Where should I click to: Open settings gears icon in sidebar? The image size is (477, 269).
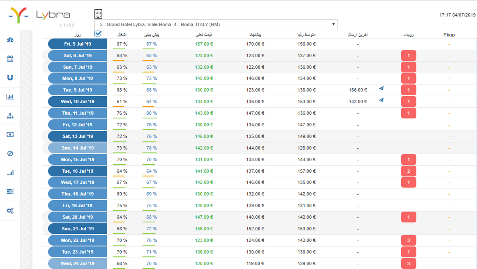(10, 211)
